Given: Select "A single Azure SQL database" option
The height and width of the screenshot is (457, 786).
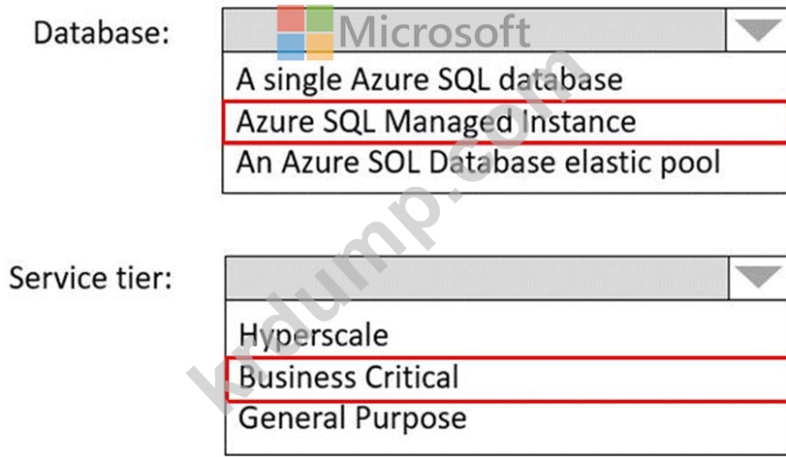Looking at the screenshot, I should coord(428,78).
